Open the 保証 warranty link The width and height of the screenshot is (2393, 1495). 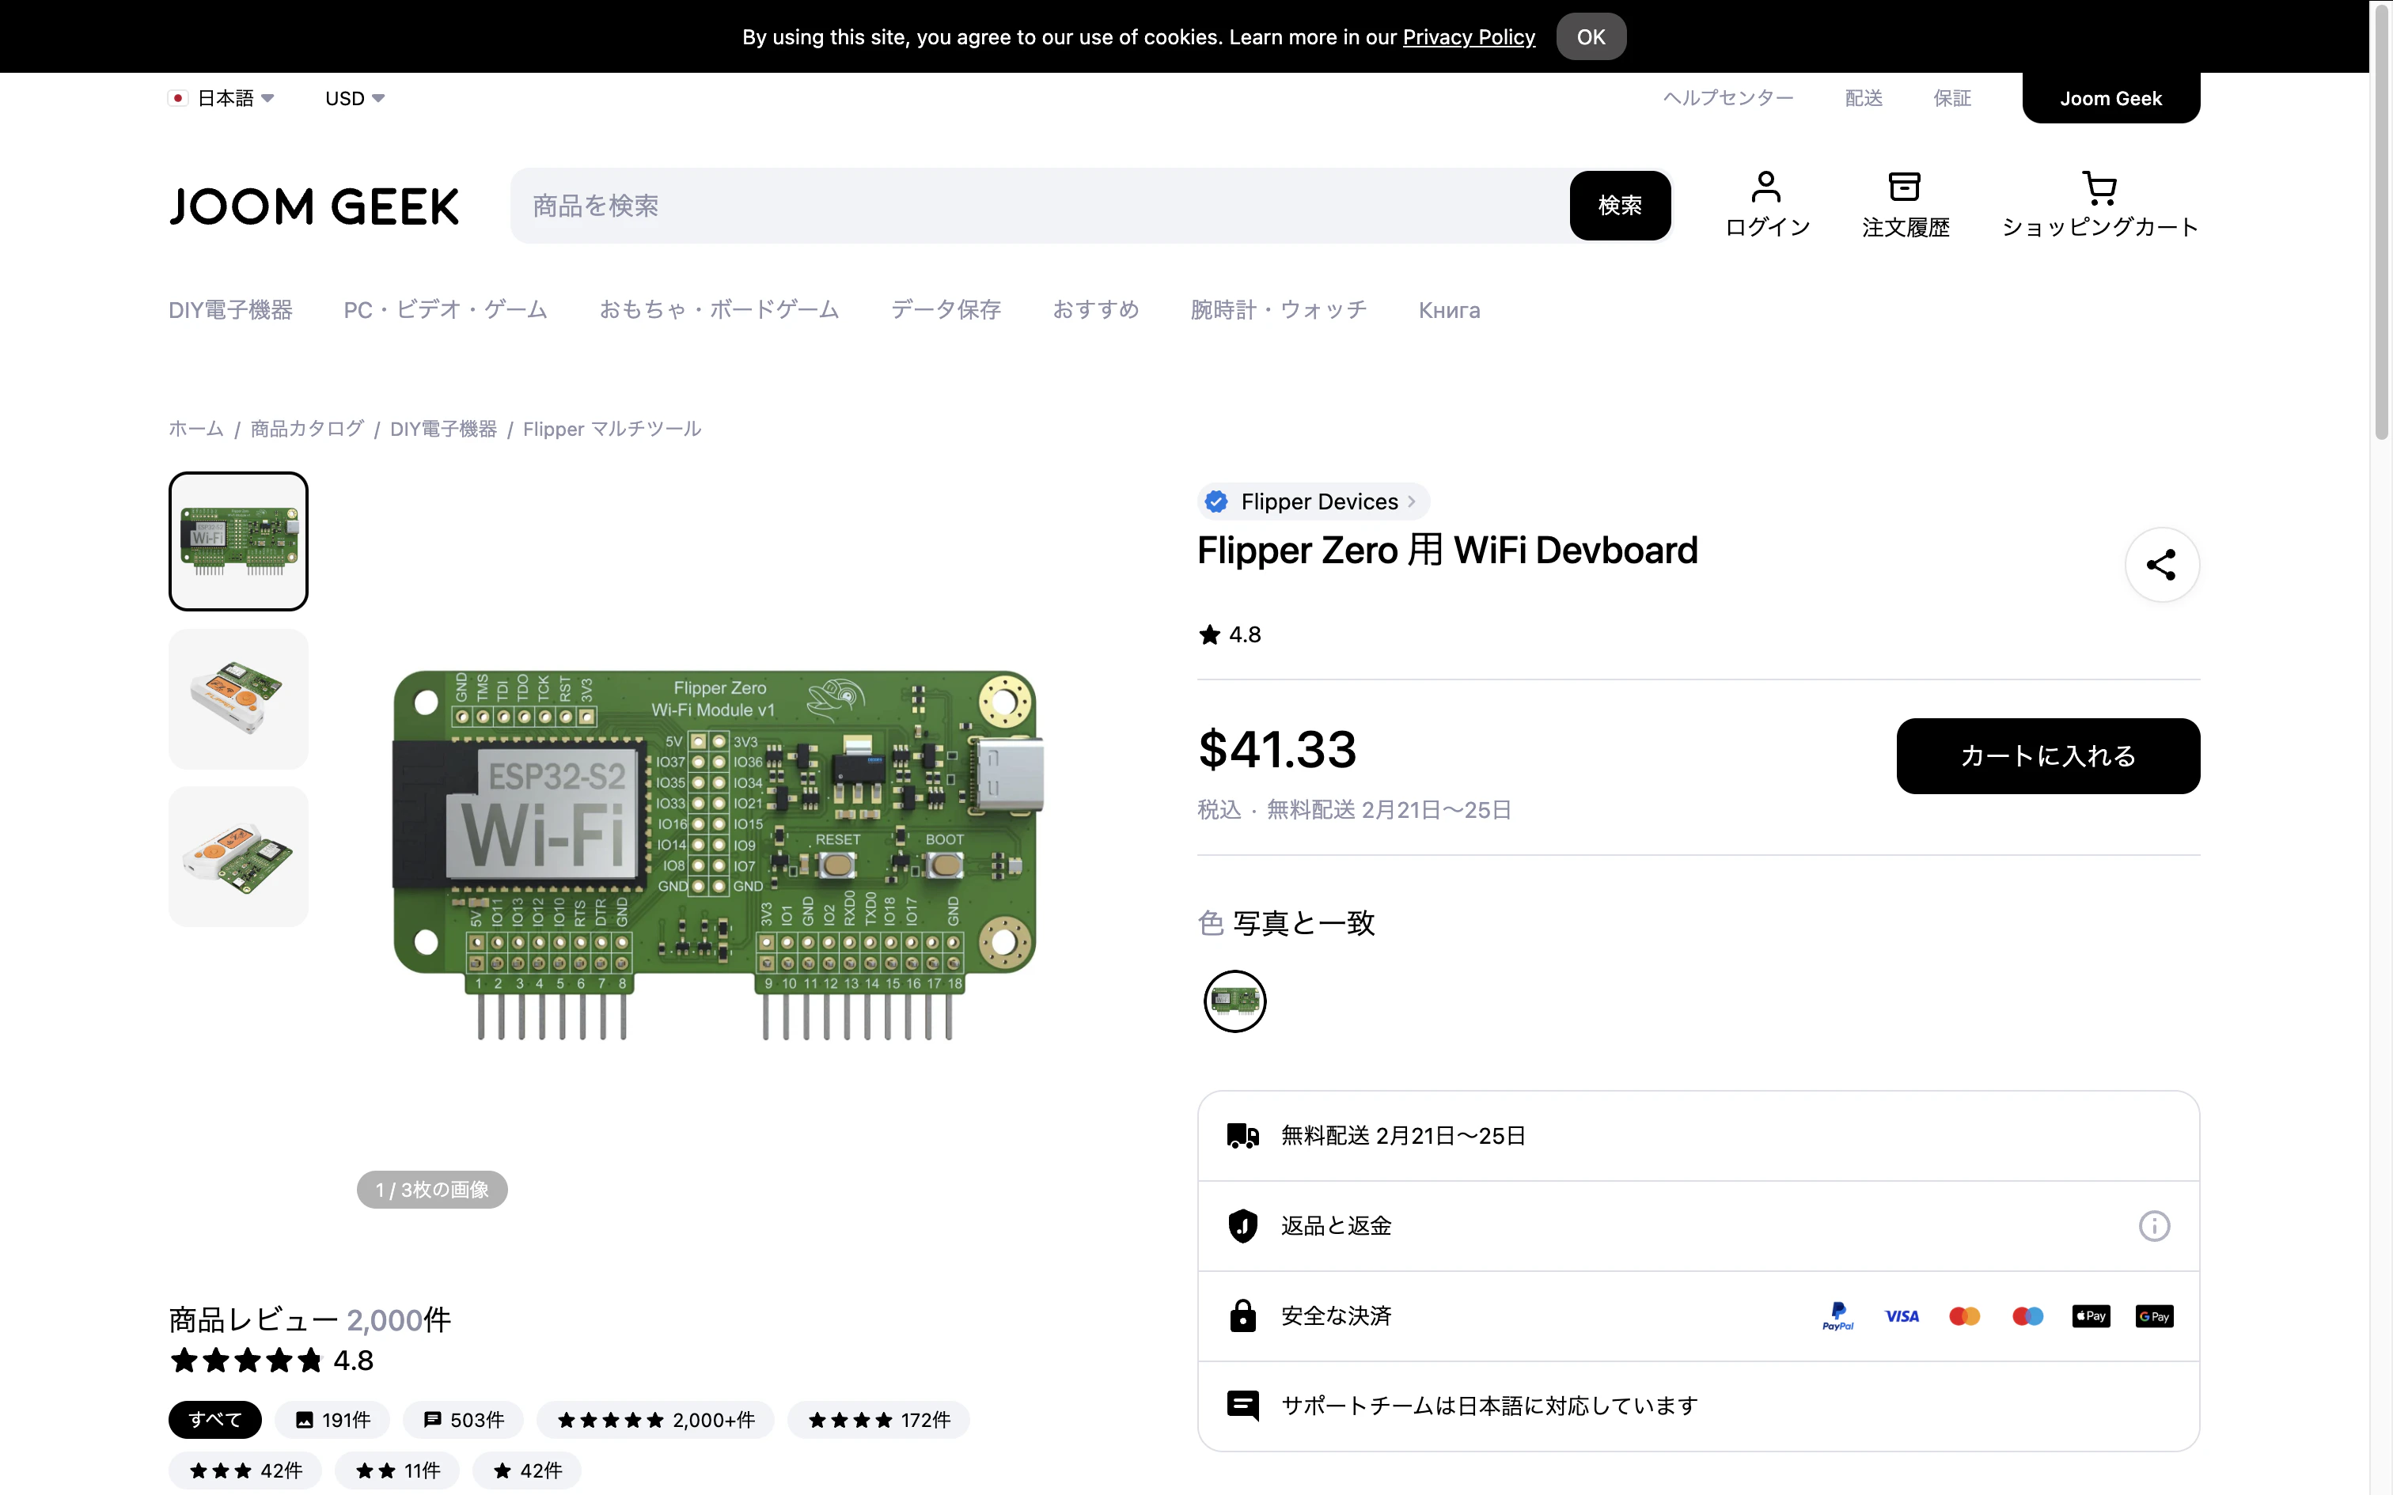pyautogui.click(x=1952, y=98)
